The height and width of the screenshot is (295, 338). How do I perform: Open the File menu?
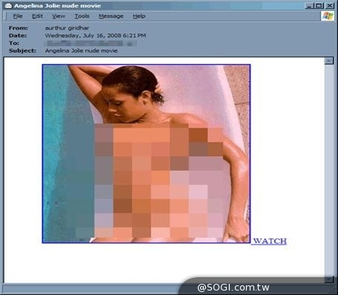pos(18,16)
